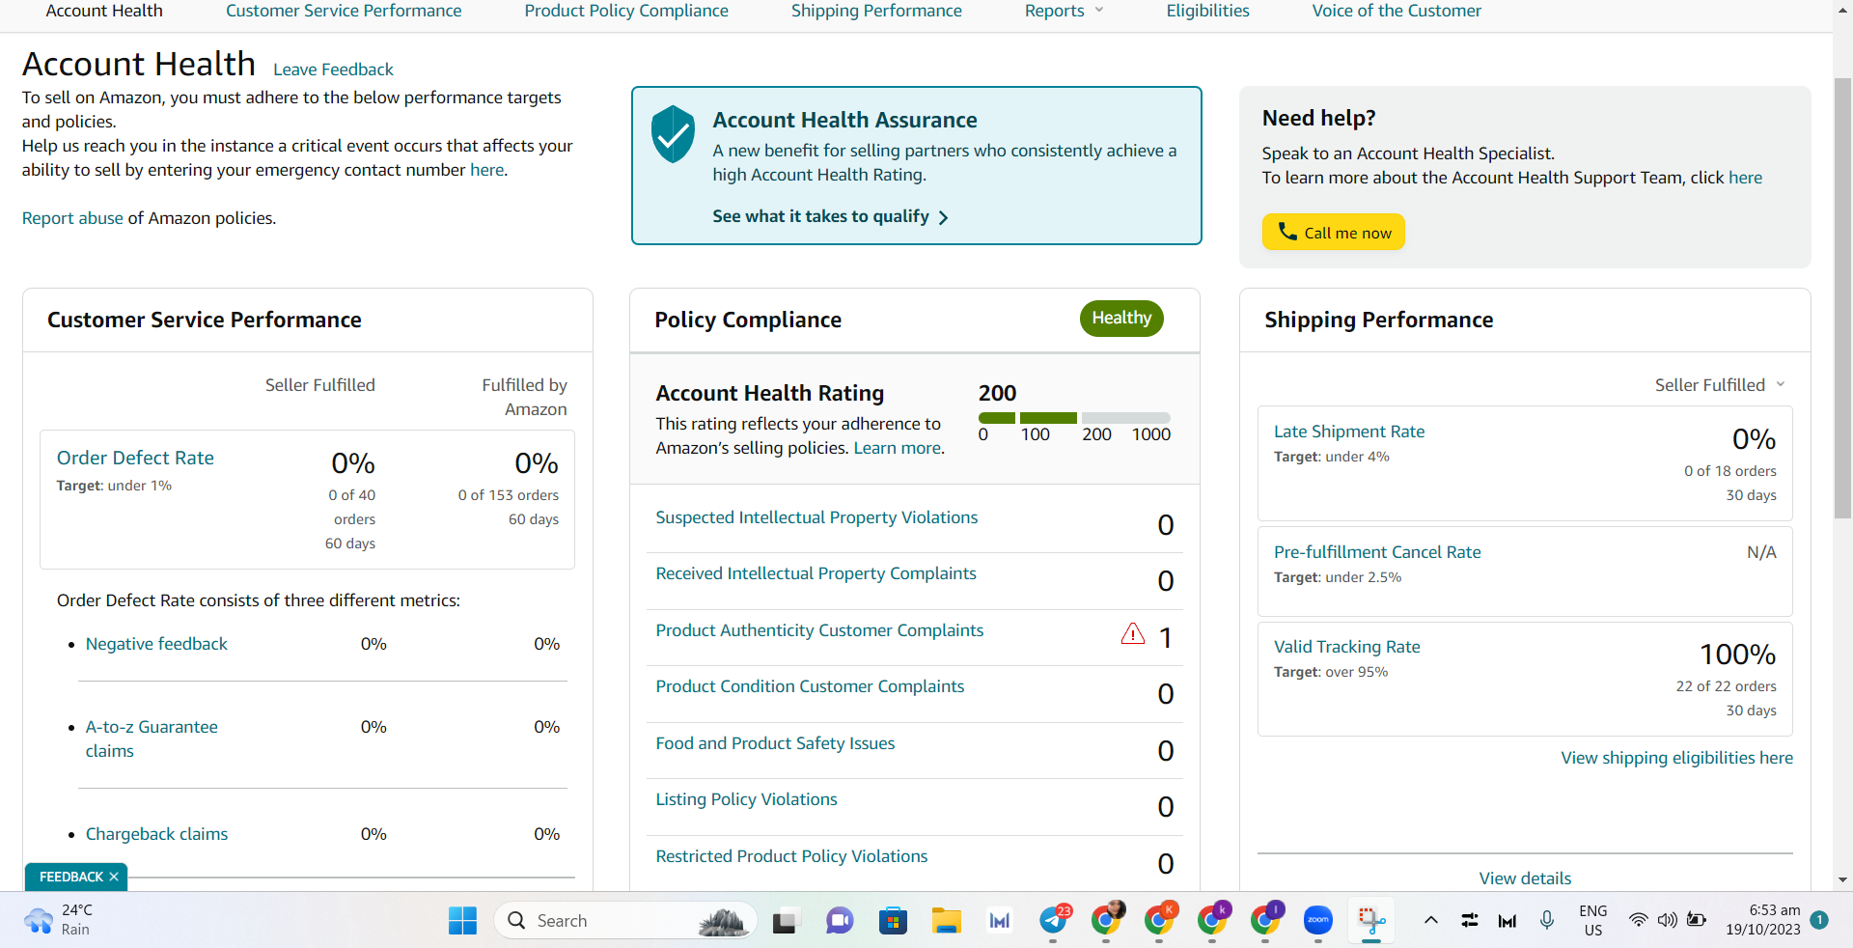Viewport: 1853px width, 948px height.
Task: Open the taskbar clock showing 6:53 am
Action: pos(1763,920)
